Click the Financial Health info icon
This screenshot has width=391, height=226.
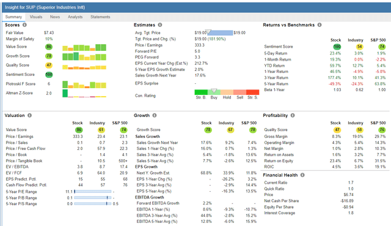[302, 175]
